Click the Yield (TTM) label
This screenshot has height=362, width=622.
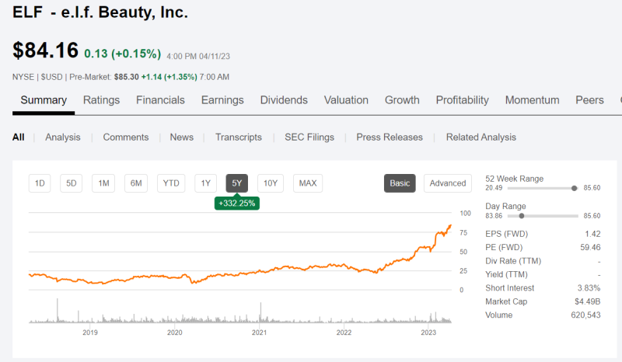[507, 274]
